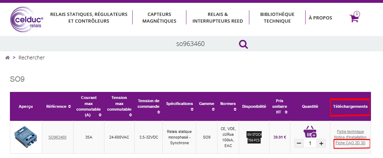
Task: Decrease quantity with minus button
Action: 299,144
